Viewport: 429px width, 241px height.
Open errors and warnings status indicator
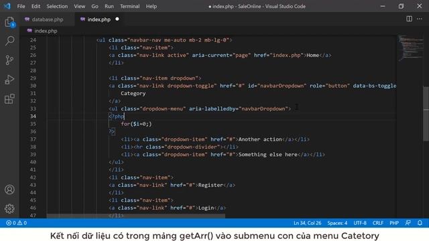[x=16, y=223]
